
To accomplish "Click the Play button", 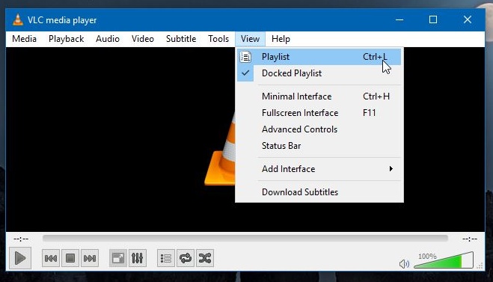I will [x=20, y=258].
